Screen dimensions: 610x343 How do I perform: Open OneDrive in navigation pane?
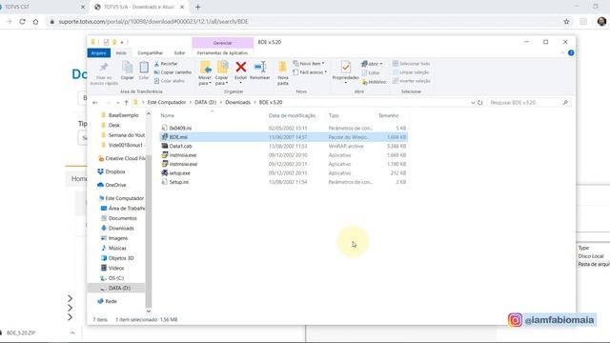(x=115, y=185)
